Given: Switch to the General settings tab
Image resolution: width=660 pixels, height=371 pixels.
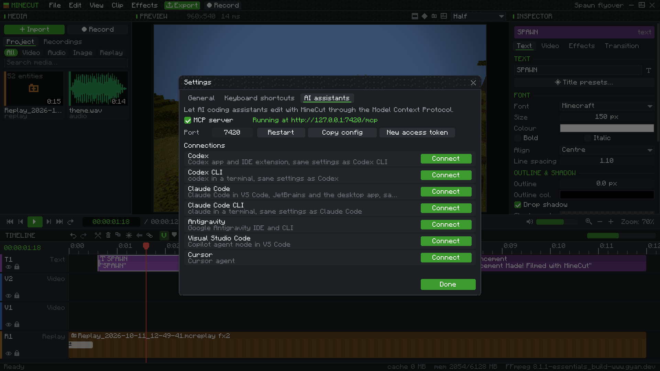Looking at the screenshot, I should [x=201, y=98].
